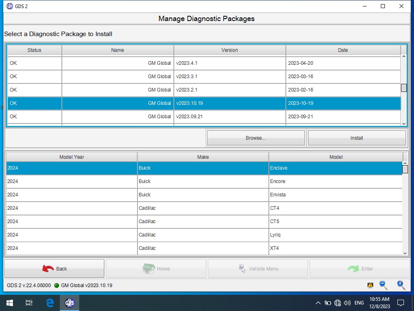Image resolution: width=414 pixels, height=311 pixels.
Task: Select the Cadillac Lyriq 2024 row
Action: pos(204,235)
